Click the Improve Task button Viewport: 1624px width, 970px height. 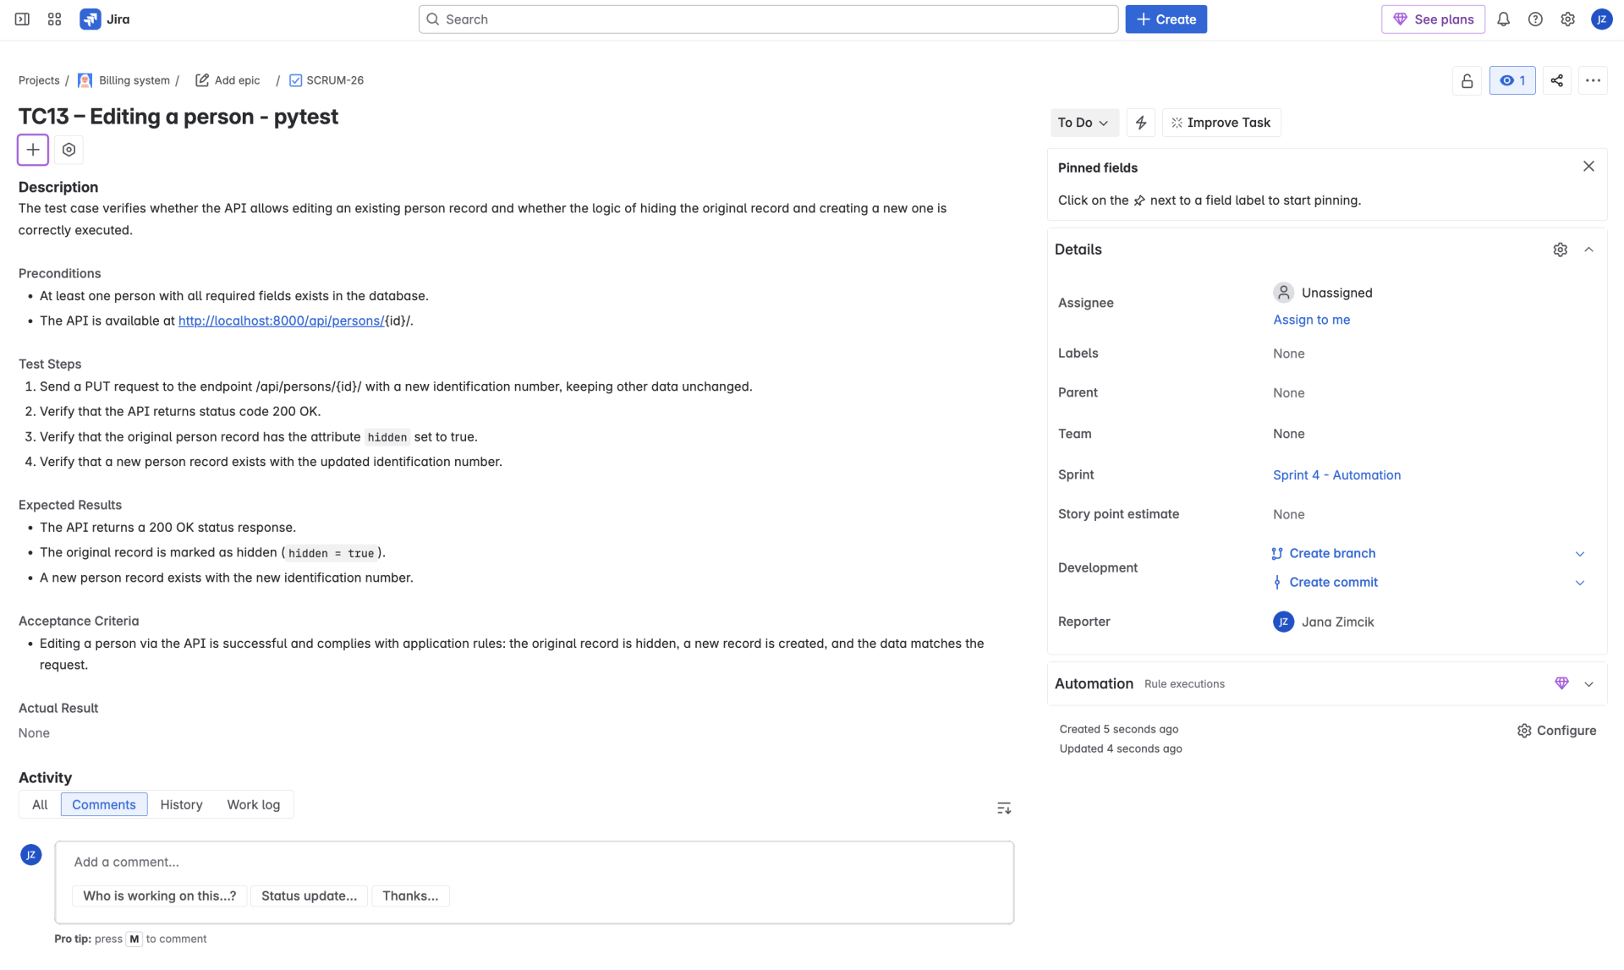click(1221, 123)
